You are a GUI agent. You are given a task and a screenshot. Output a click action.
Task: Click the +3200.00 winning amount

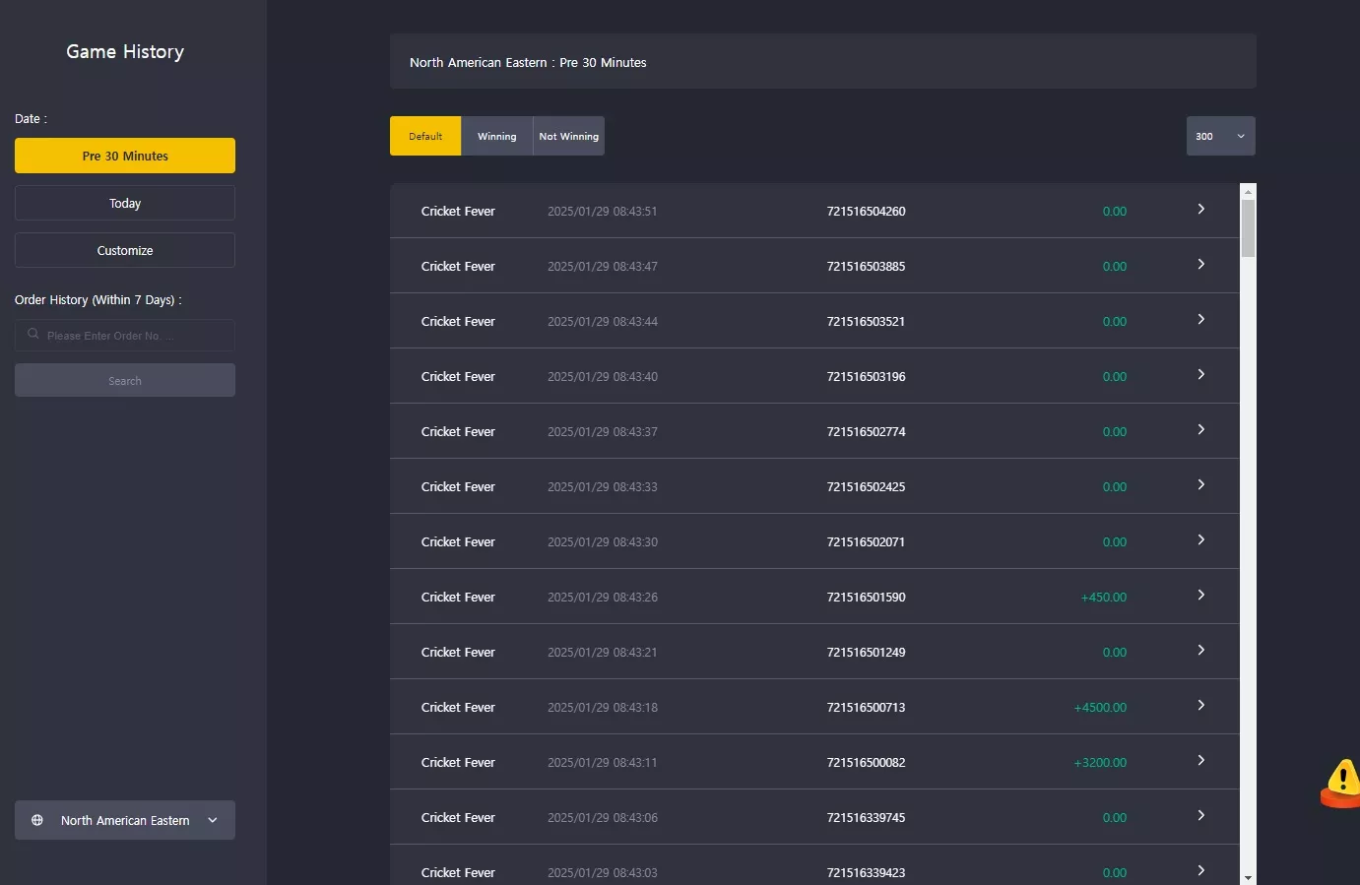point(1100,762)
